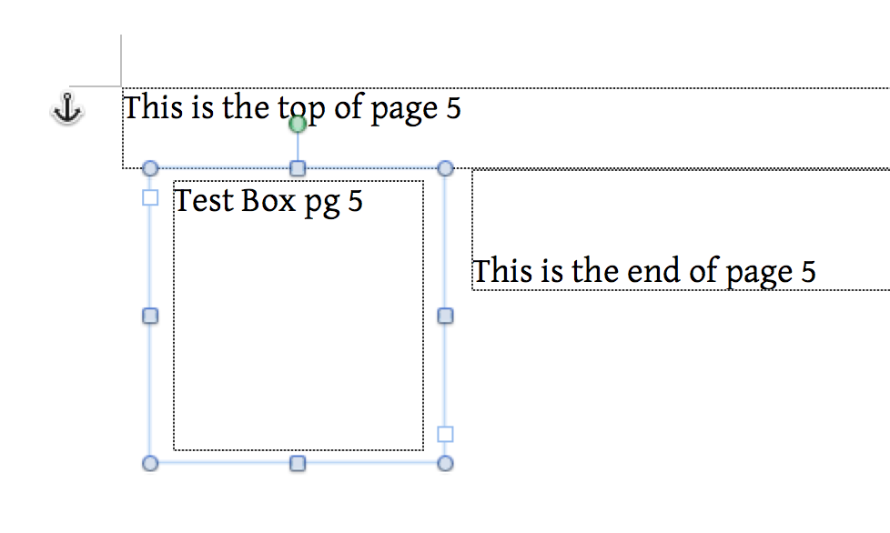Click the green rotation handle above the text box
The height and width of the screenshot is (533, 890).
pos(298,124)
